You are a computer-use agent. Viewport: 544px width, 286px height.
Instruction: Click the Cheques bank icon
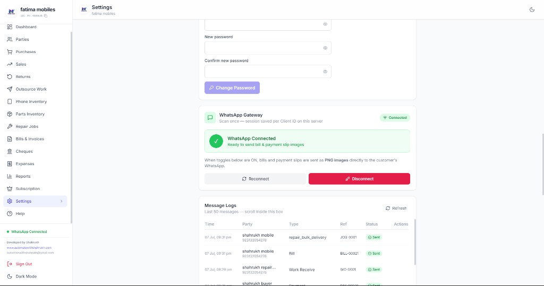click(10, 152)
